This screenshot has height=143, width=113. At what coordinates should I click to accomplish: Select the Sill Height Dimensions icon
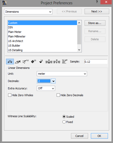[x=57, y=62]
